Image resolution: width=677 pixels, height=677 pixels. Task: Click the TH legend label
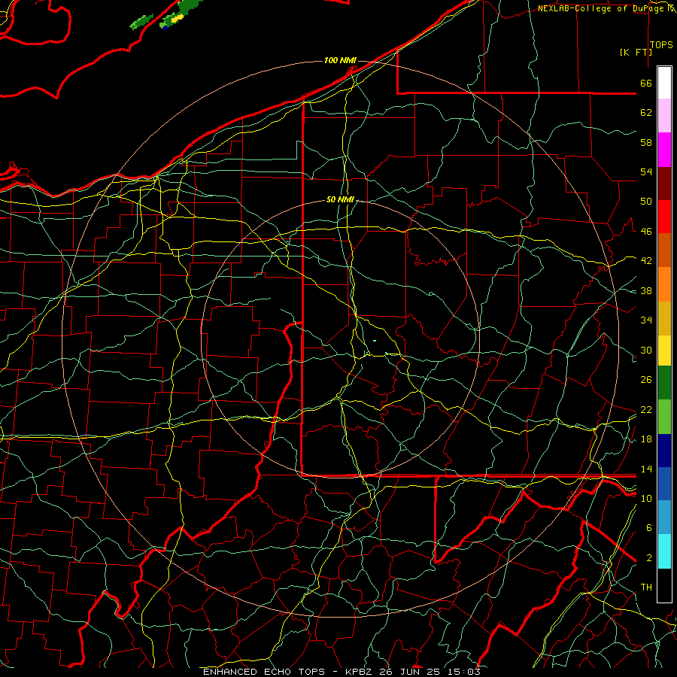pyautogui.click(x=646, y=587)
